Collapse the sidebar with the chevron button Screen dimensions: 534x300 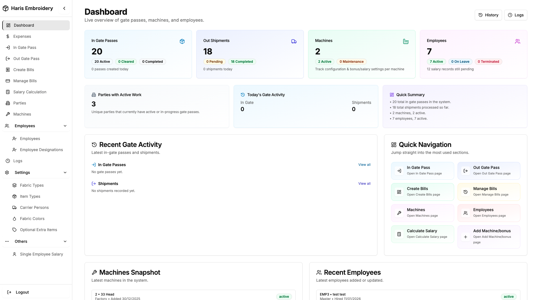coord(64,8)
